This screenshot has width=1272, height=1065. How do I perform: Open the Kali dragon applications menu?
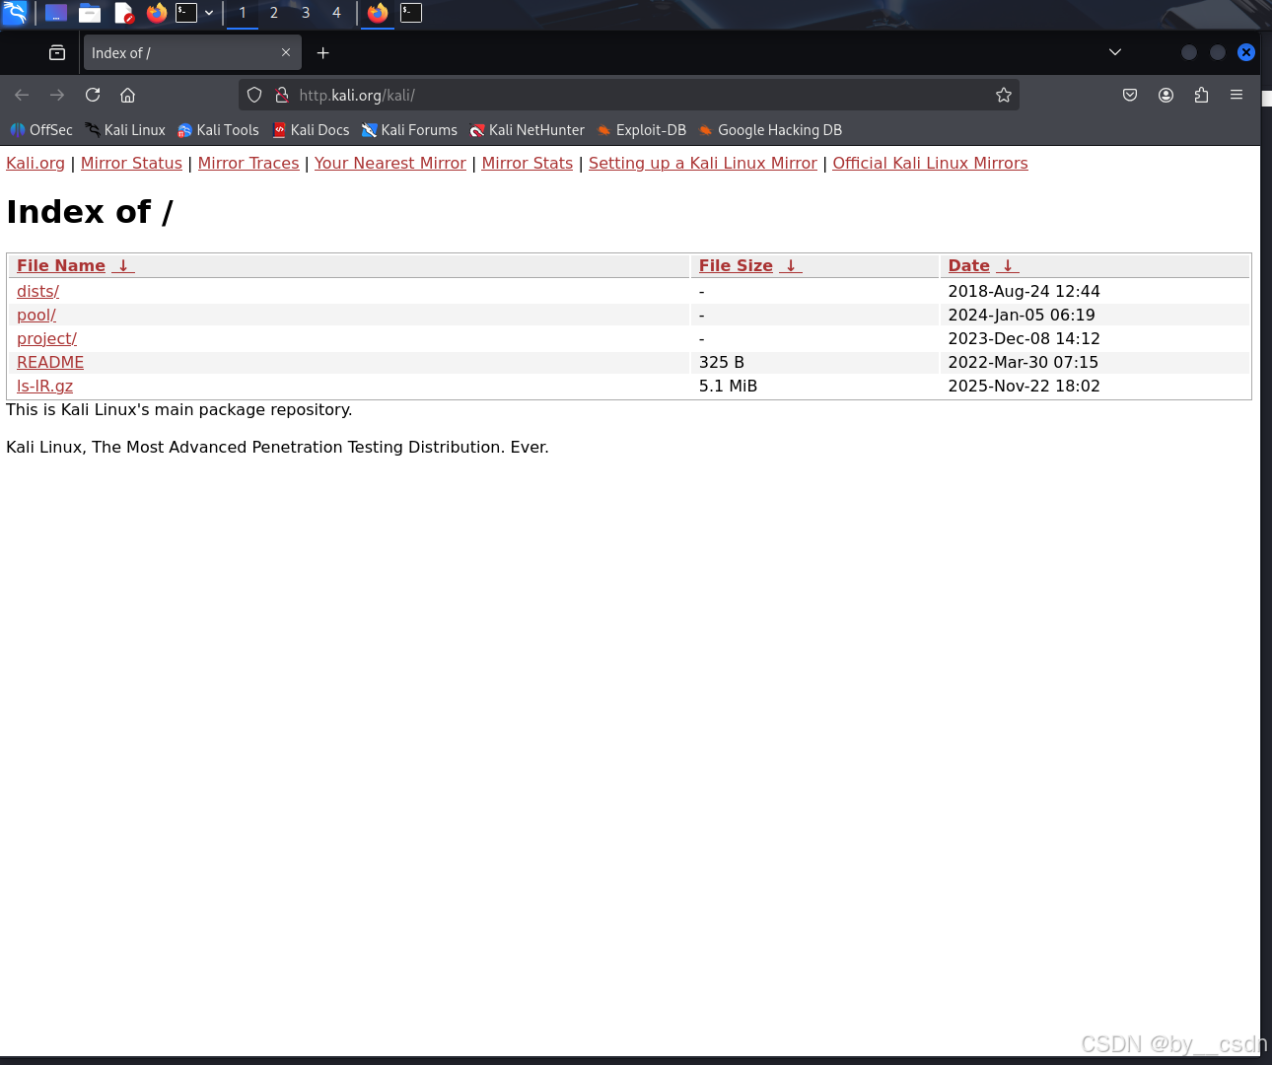(15, 13)
